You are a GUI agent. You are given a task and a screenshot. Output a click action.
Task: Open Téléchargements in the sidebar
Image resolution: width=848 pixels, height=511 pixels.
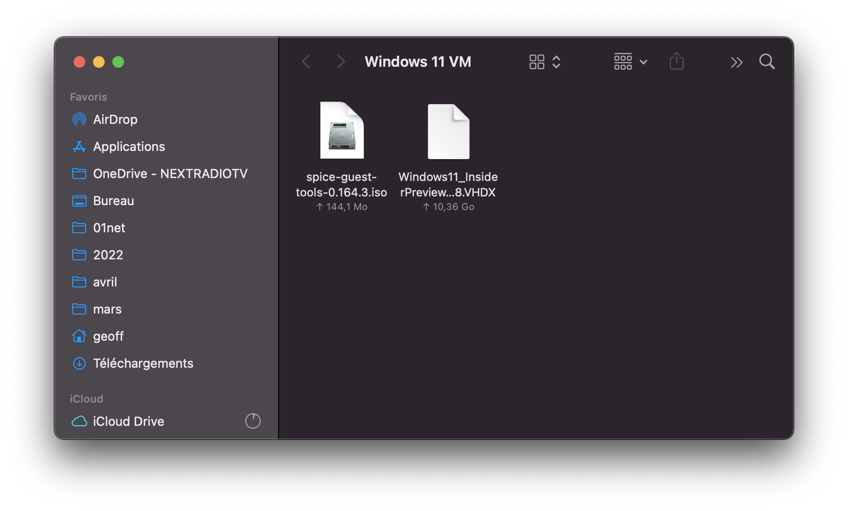pos(166,363)
